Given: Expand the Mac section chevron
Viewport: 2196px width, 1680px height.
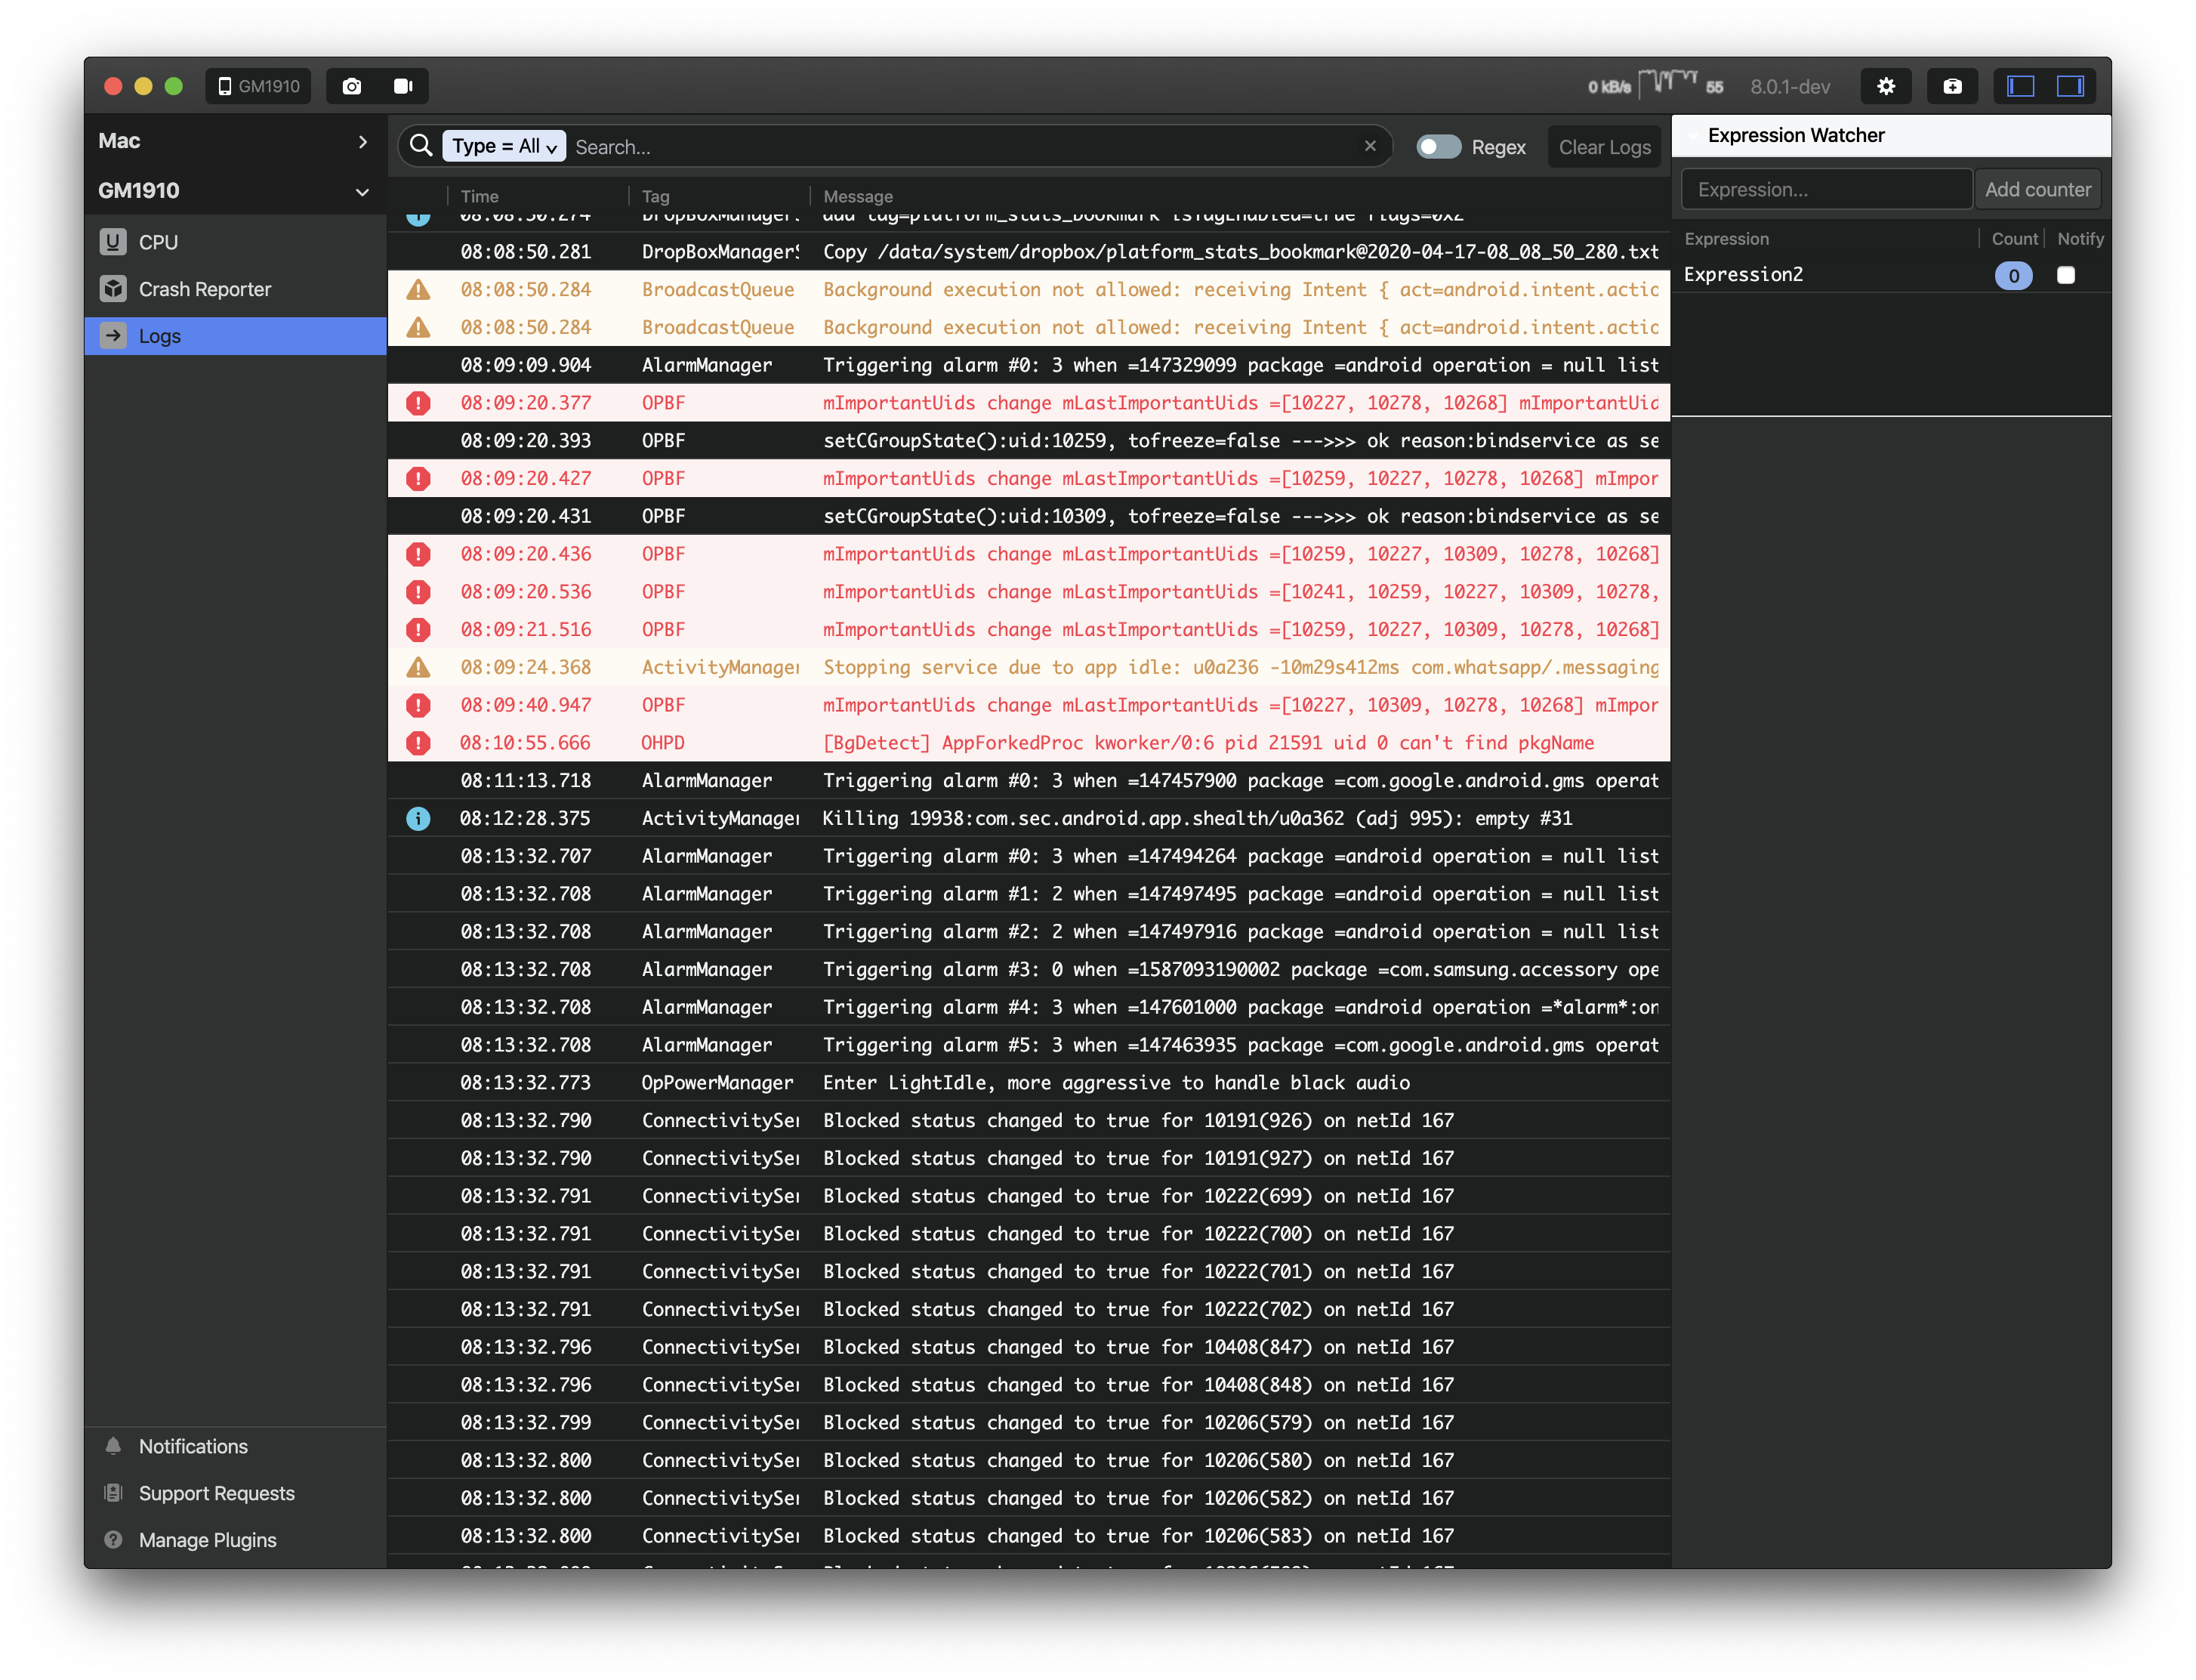Looking at the screenshot, I should click(362, 142).
